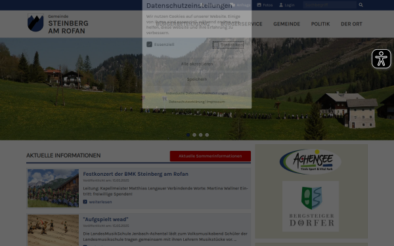Select the second slider dot
Image resolution: width=394 pixels, height=246 pixels.
tap(194, 134)
